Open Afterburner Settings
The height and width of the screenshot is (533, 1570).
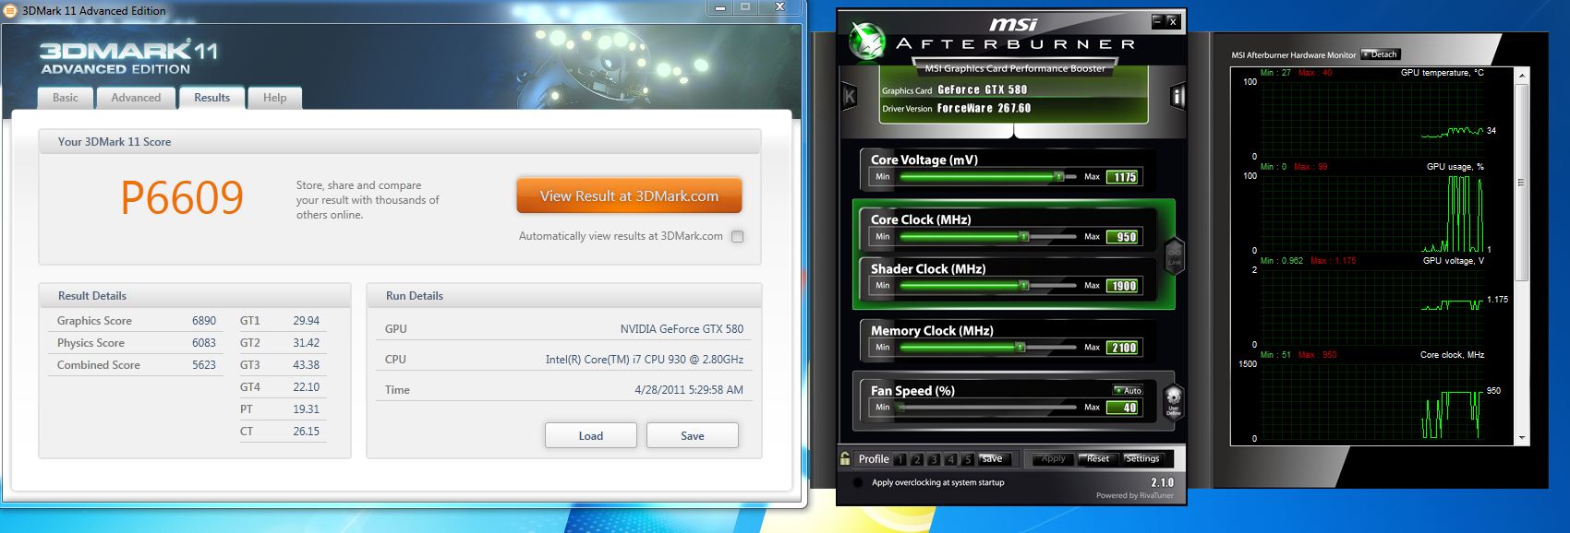1142,458
